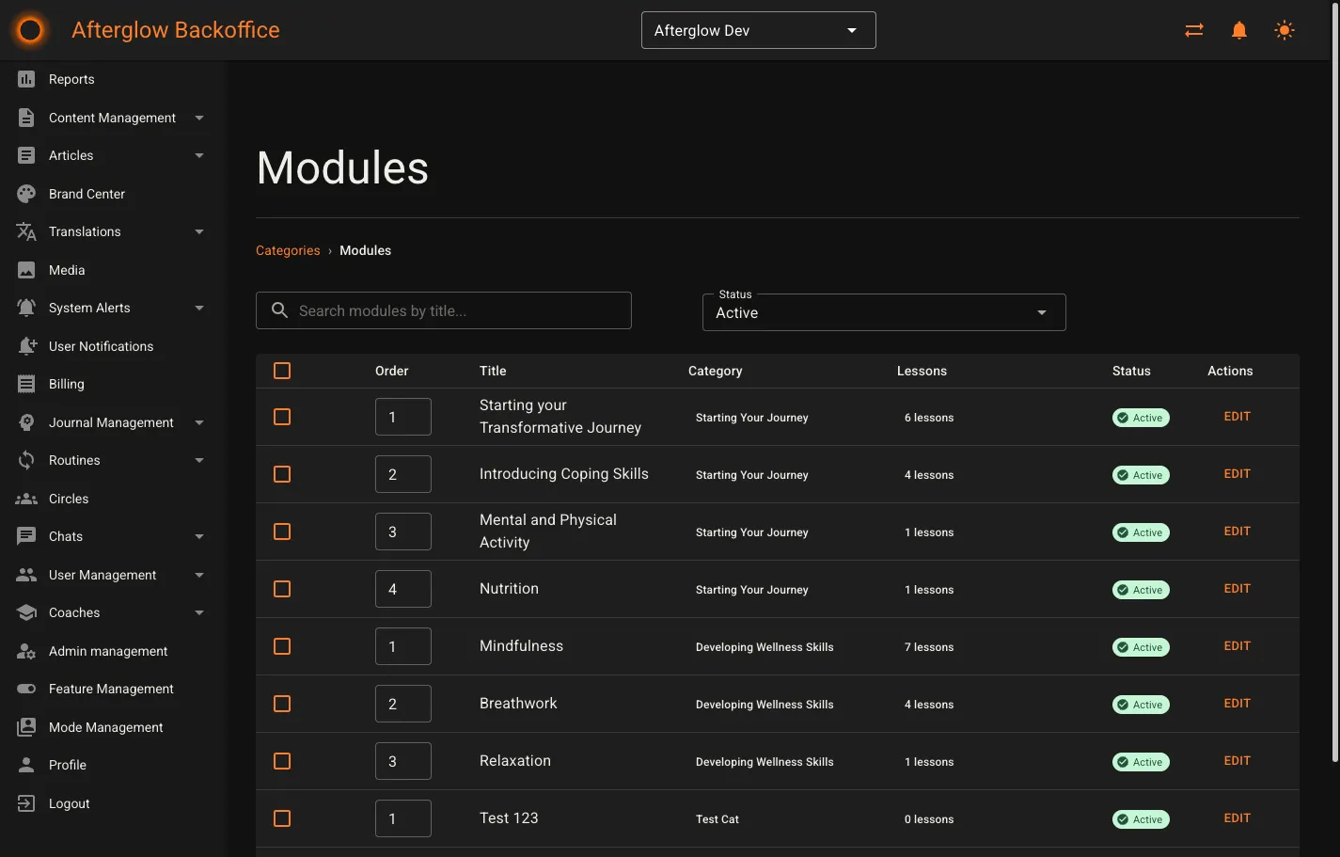
Task: Click the swap arrows icon in the header
Action: coord(1193,29)
